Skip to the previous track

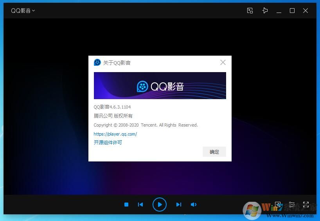[140, 205]
